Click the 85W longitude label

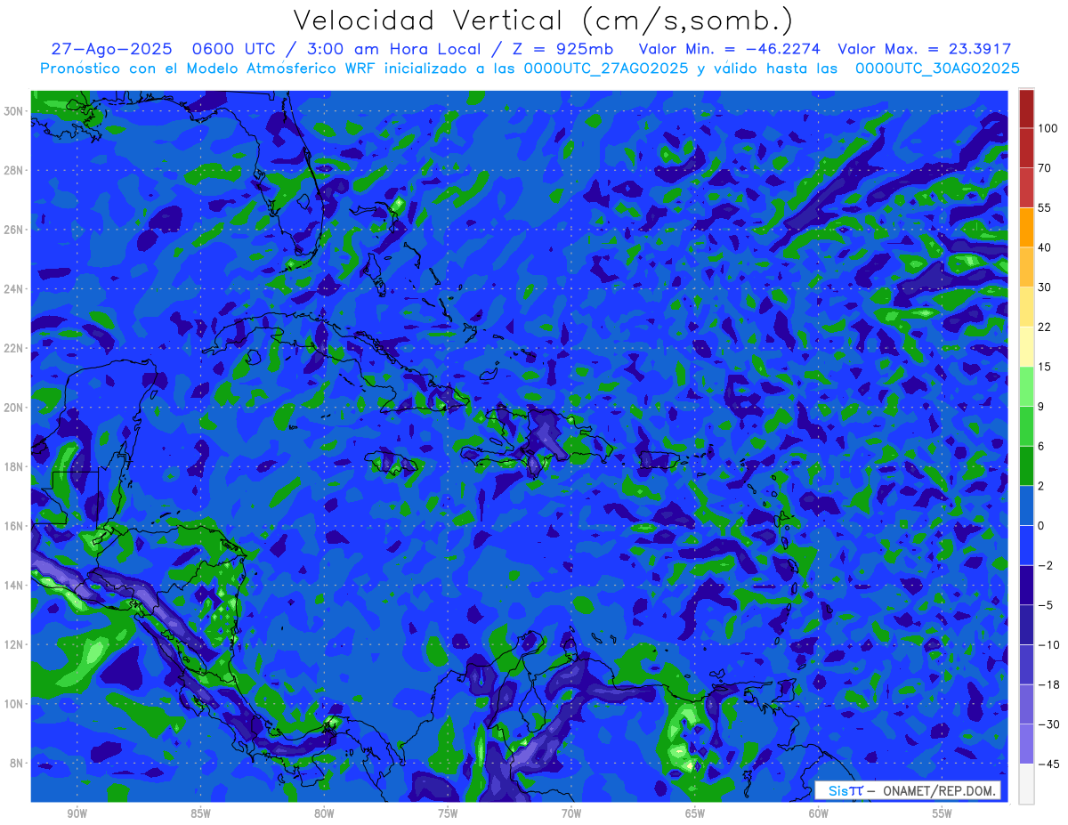[x=200, y=813]
